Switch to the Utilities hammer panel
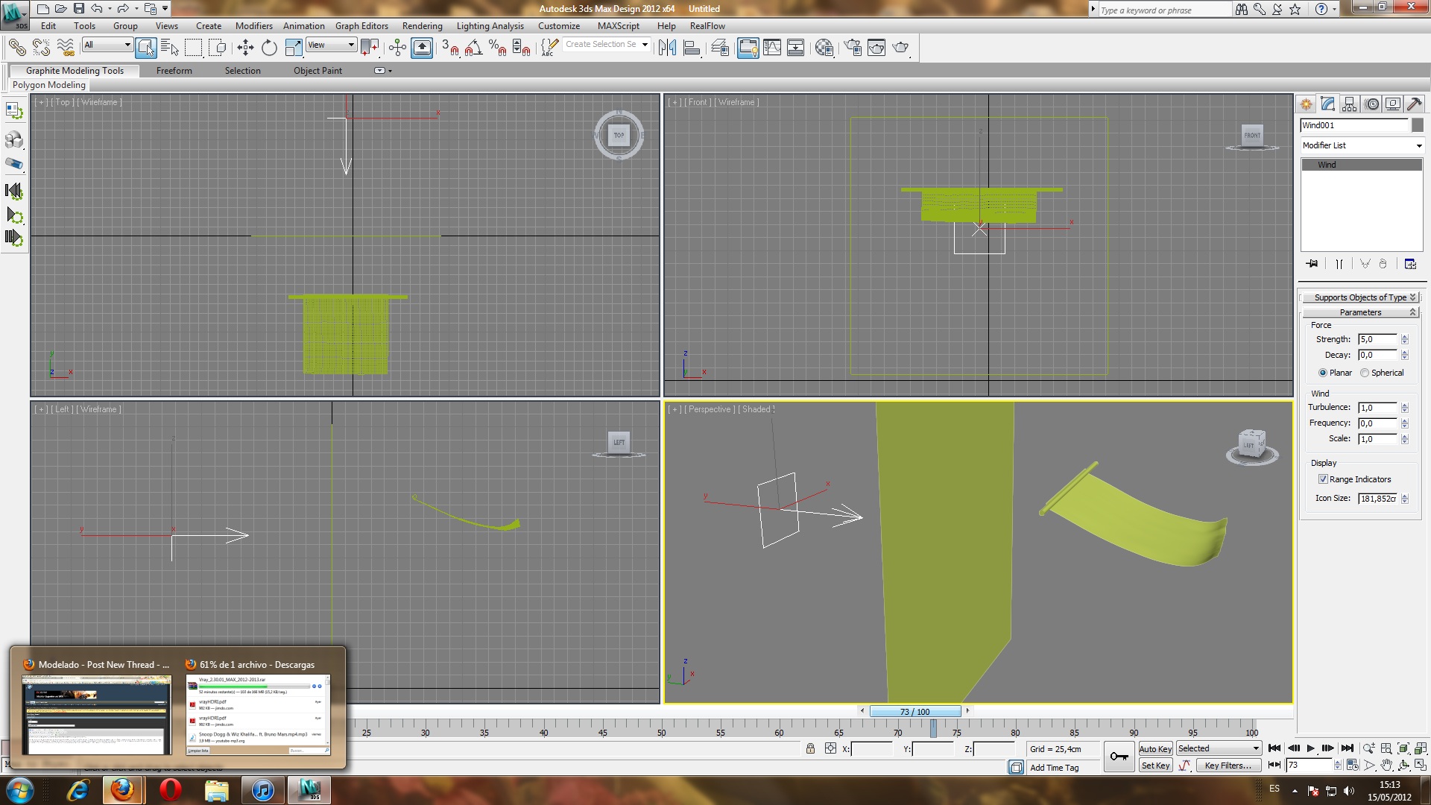1431x805 pixels. [1414, 104]
